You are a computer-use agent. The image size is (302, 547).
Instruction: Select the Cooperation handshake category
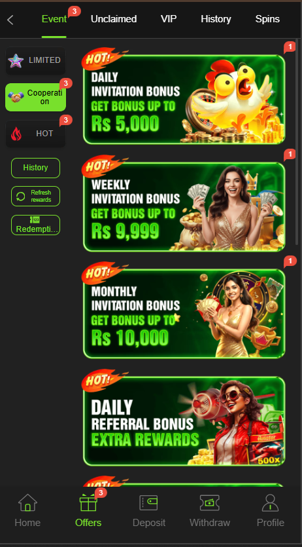point(35,98)
